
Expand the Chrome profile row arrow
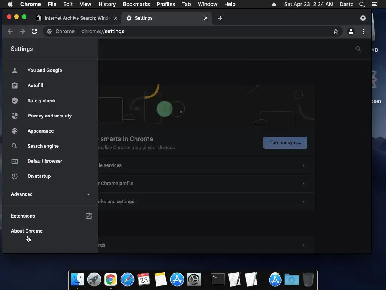coord(303,184)
